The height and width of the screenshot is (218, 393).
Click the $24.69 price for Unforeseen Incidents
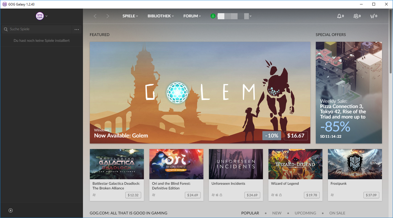[x=252, y=195]
